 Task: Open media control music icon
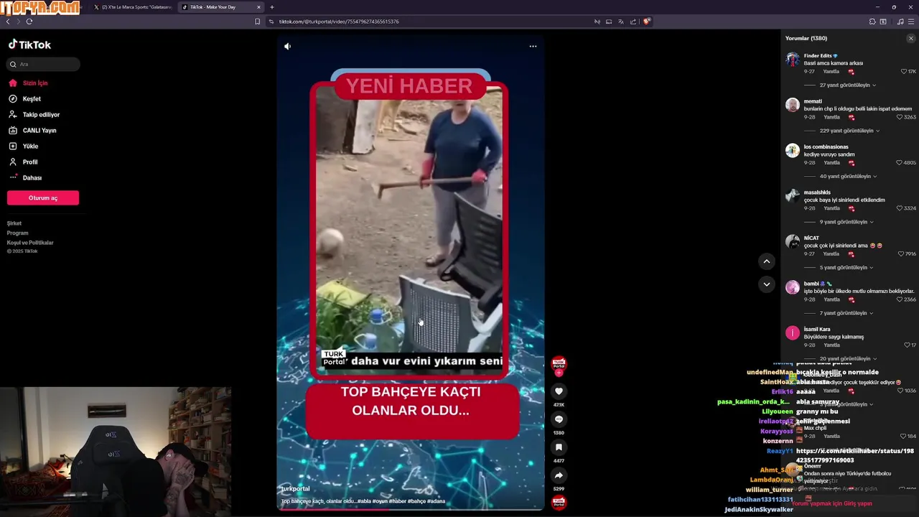click(x=900, y=22)
